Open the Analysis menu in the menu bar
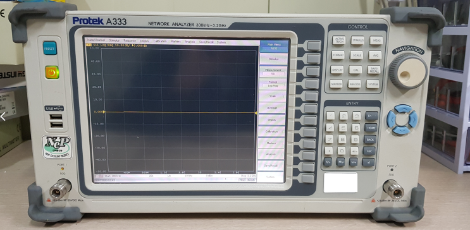This screenshot has width=470, height=230. (x=190, y=42)
